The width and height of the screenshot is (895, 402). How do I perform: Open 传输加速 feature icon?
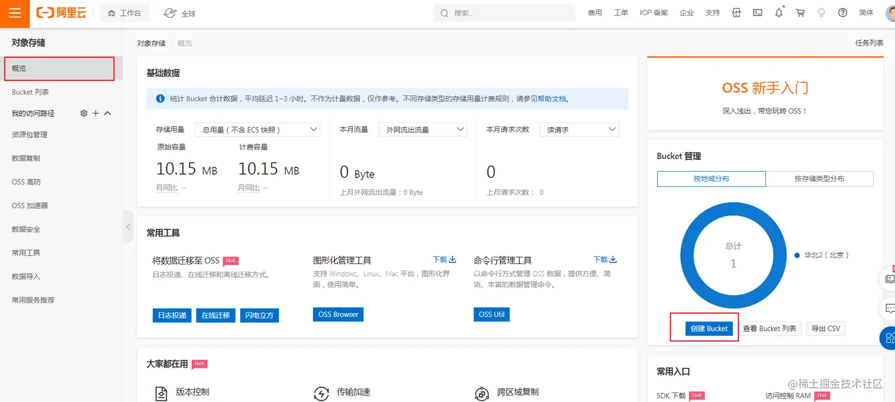pyautogui.click(x=321, y=394)
